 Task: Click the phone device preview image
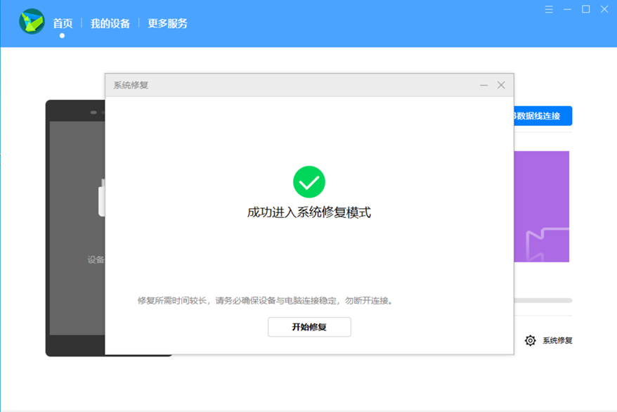coord(75,228)
